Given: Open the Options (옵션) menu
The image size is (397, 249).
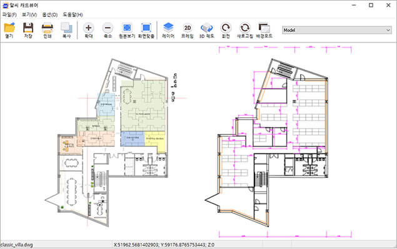Looking at the screenshot, I should click(x=49, y=14).
